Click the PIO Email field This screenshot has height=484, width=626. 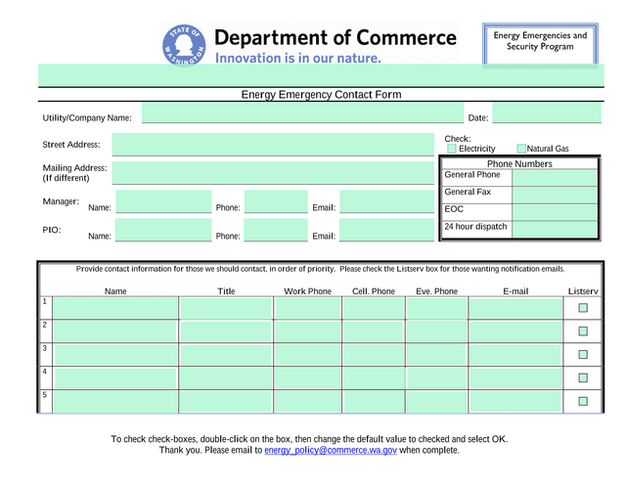387,230
